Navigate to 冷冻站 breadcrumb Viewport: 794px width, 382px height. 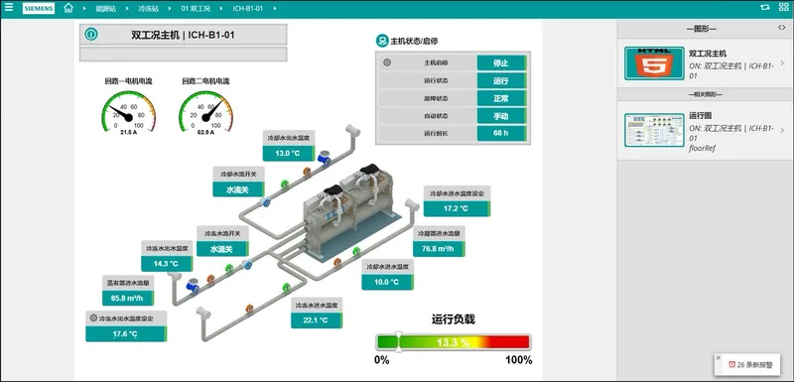tap(148, 9)
